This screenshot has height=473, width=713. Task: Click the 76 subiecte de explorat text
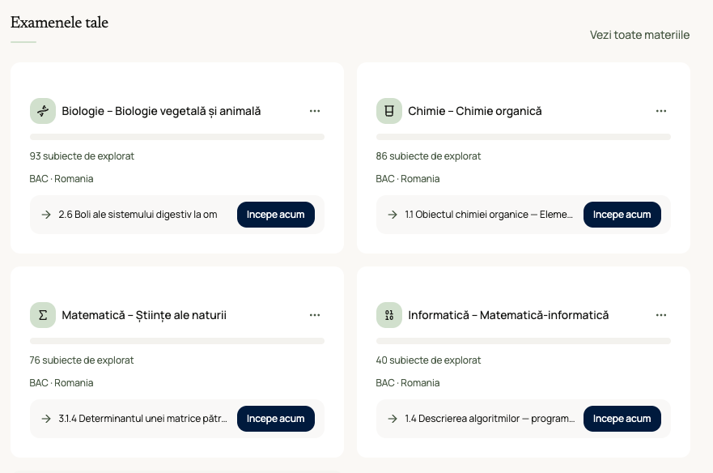click(x=82, y=360)
